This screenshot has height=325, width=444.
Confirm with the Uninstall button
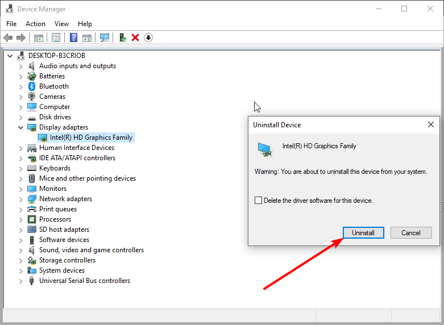(x=363, y=233)
